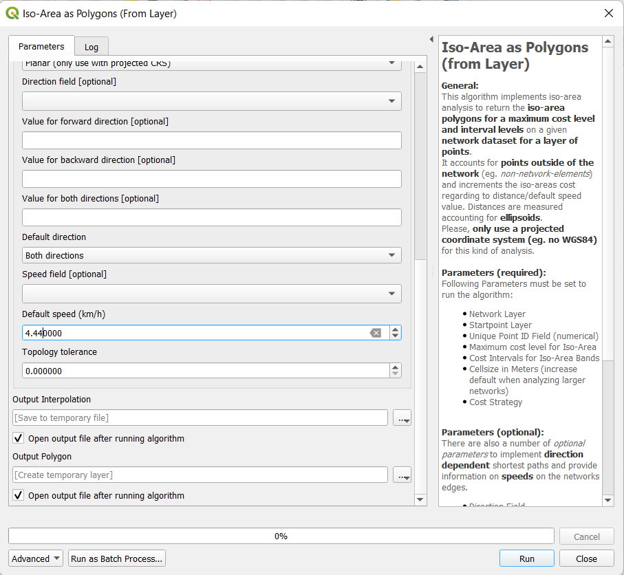The image size is (624, 575).
Task: Select the Parameters tab
Action: point(41,47)
